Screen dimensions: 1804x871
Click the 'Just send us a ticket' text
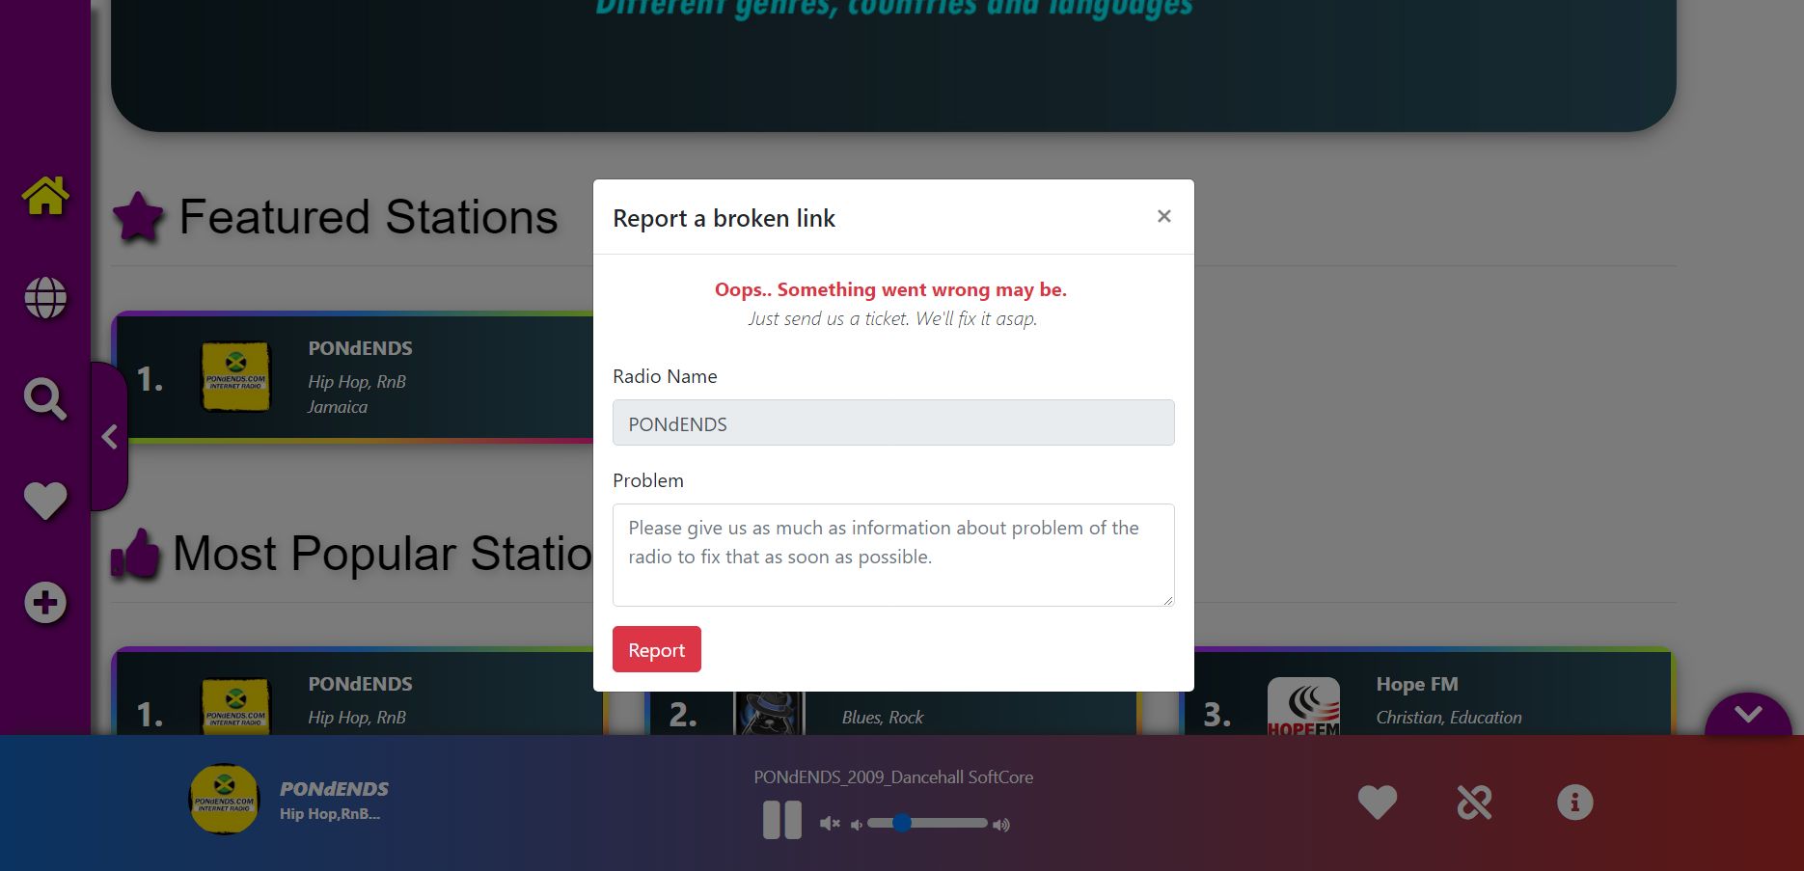[x=892, y=319]
